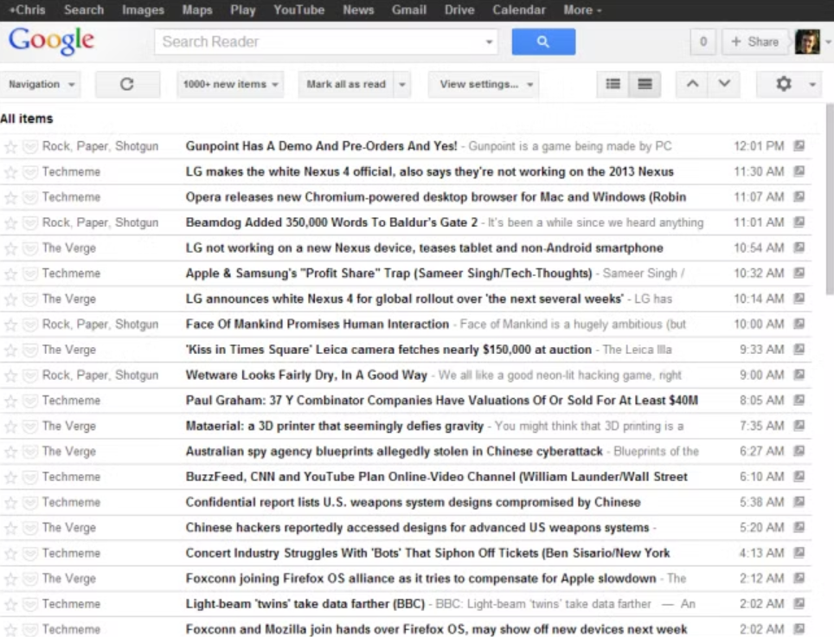Screen dimensions: 834x637
Task: Switch to list view icon
Action: pos(613,84)
